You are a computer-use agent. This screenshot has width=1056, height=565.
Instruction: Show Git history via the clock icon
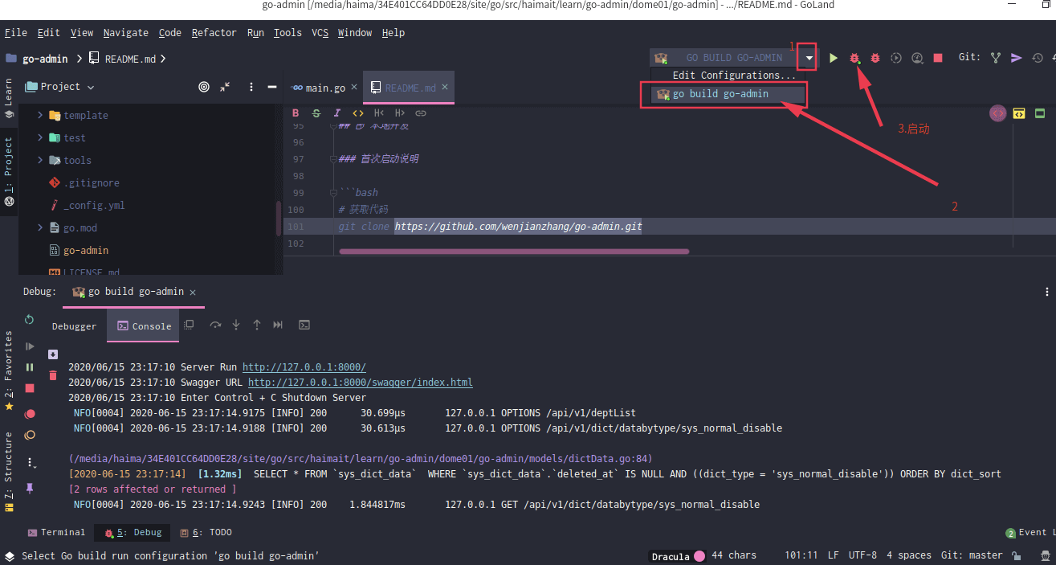[x=1038, y=58]
